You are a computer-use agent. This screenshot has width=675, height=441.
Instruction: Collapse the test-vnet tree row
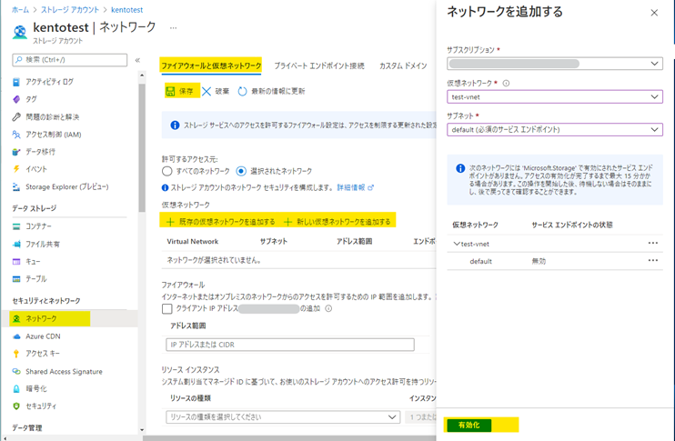click(x=456, y=244)
